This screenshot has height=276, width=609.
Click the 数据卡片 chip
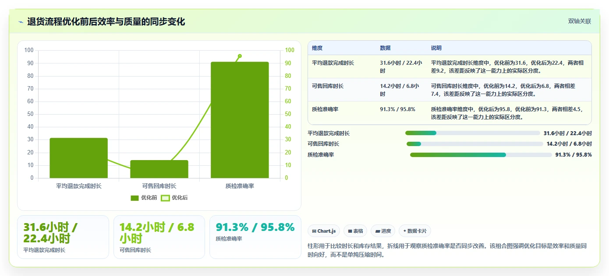click(x=415, y=231)
